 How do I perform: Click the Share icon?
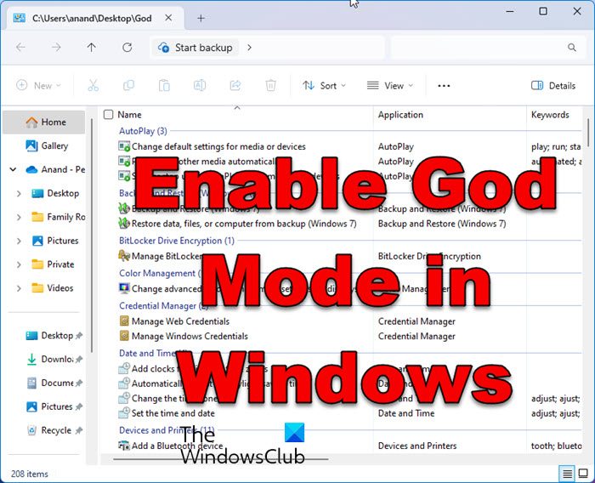pyautogui.click(x=235, y=85)
